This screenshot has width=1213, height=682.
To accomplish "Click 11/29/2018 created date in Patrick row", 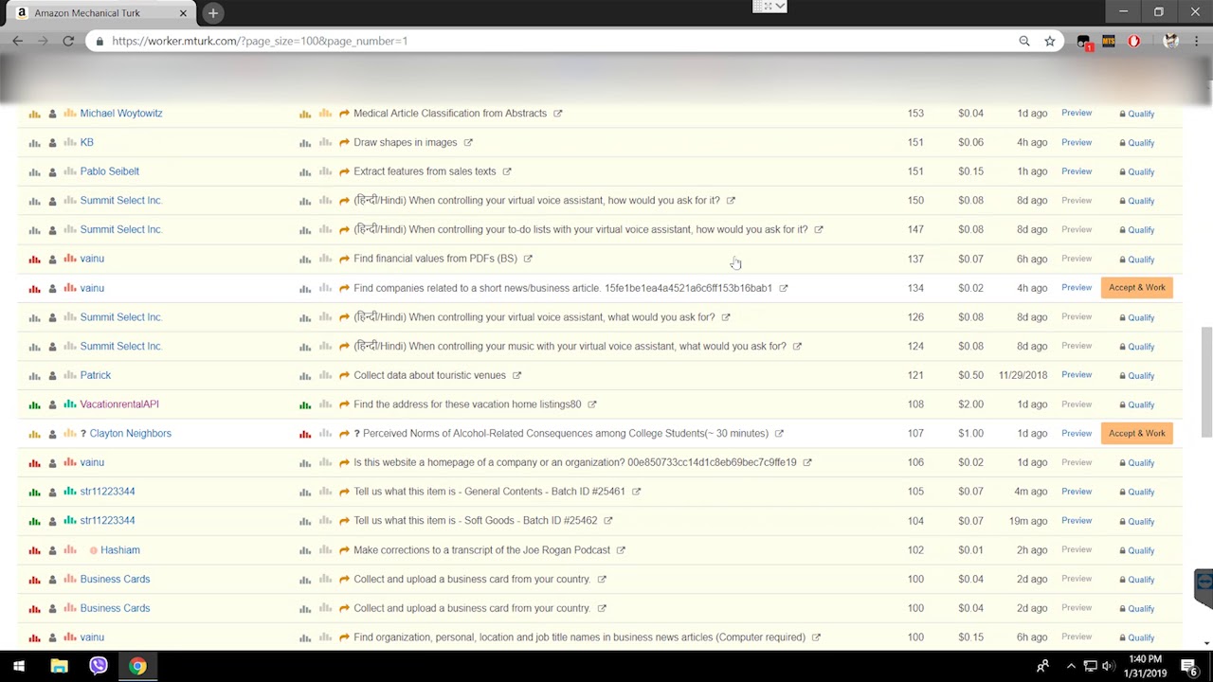I will tap(1023, 375).
